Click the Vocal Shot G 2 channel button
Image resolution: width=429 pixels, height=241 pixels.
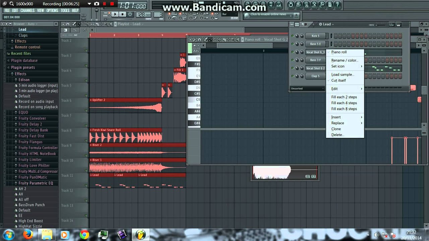[315, 68]
